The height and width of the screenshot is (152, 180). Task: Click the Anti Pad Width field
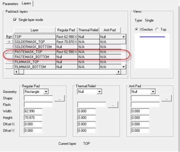point(140,111)
